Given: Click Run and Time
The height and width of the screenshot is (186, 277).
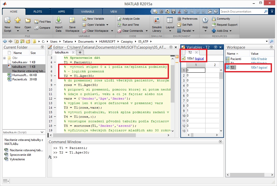Looking at the screenshot, I should pyautogui.click(x=128, y=25).
